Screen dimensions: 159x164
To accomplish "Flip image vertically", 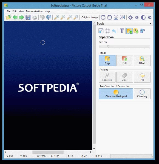I will click(116, 17).
